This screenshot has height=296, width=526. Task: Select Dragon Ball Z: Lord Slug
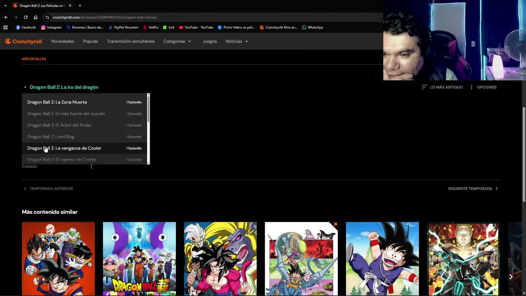coord(84,136)
